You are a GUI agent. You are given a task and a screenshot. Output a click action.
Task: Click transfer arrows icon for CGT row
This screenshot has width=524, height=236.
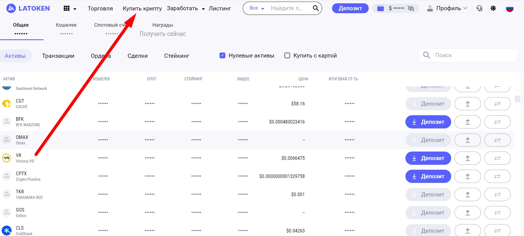tap(498, 104)
